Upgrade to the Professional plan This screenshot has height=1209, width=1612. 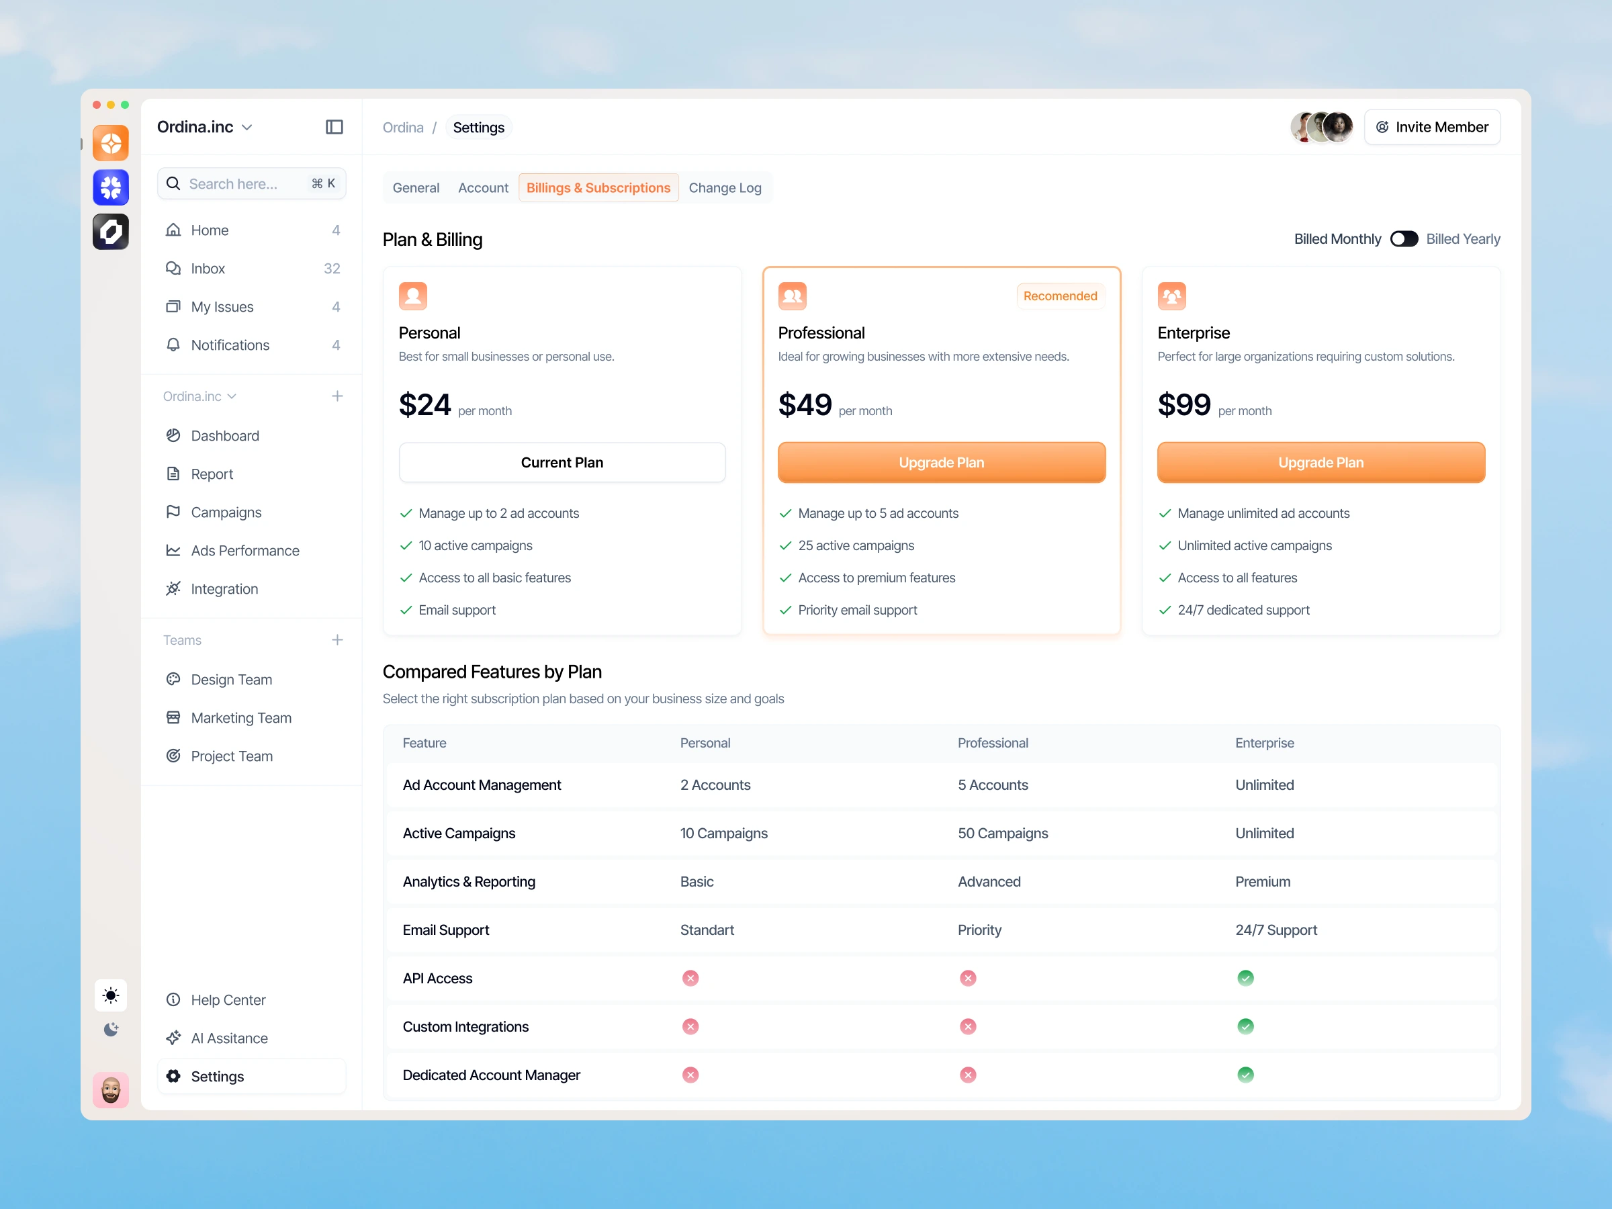click(941, 462)
